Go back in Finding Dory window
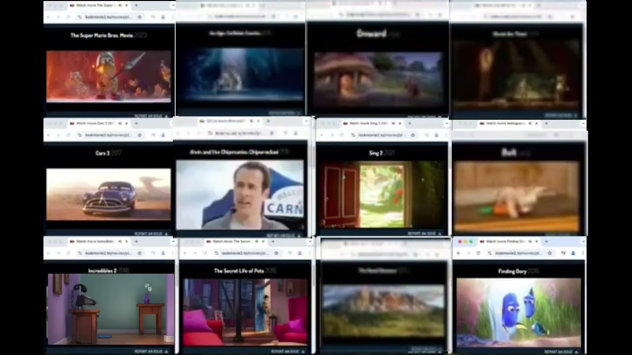This screenshot has width=632, height=355. [459, 253]
